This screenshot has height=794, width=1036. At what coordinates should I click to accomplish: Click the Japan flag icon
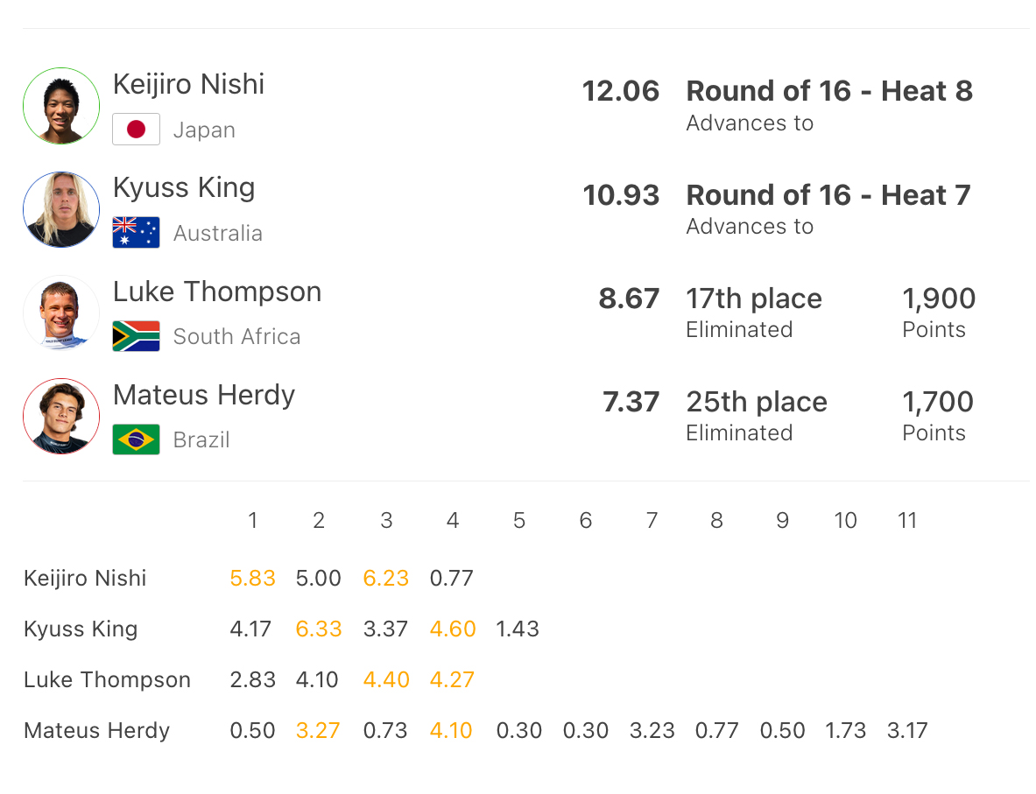136,130
